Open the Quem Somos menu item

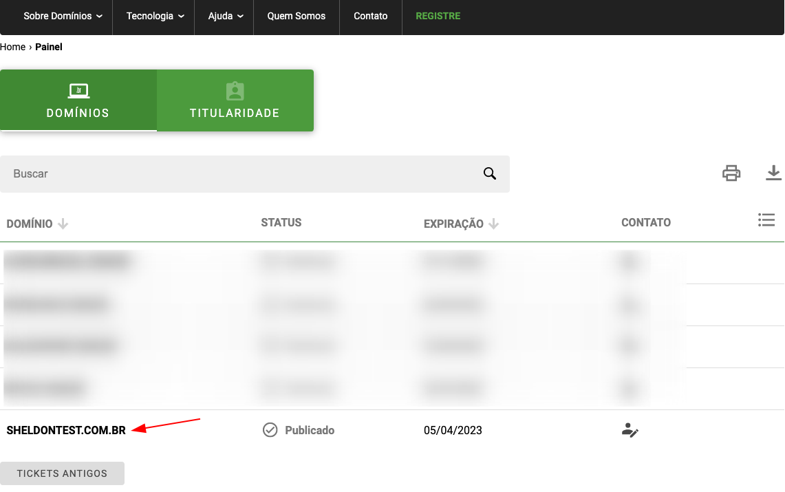pyautogui.click(x=296, y=16)
